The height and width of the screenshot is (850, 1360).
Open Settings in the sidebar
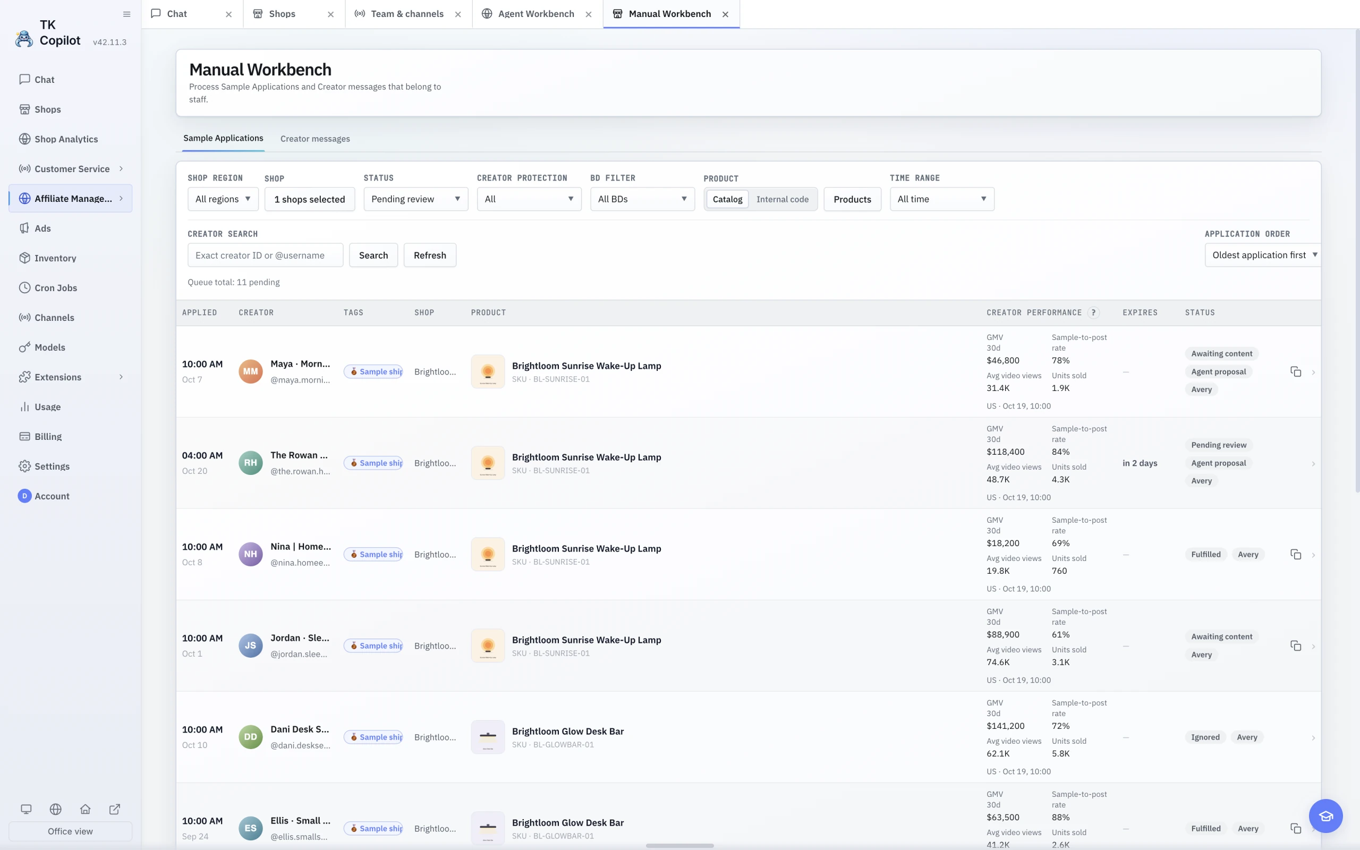[x=70, y=466]
